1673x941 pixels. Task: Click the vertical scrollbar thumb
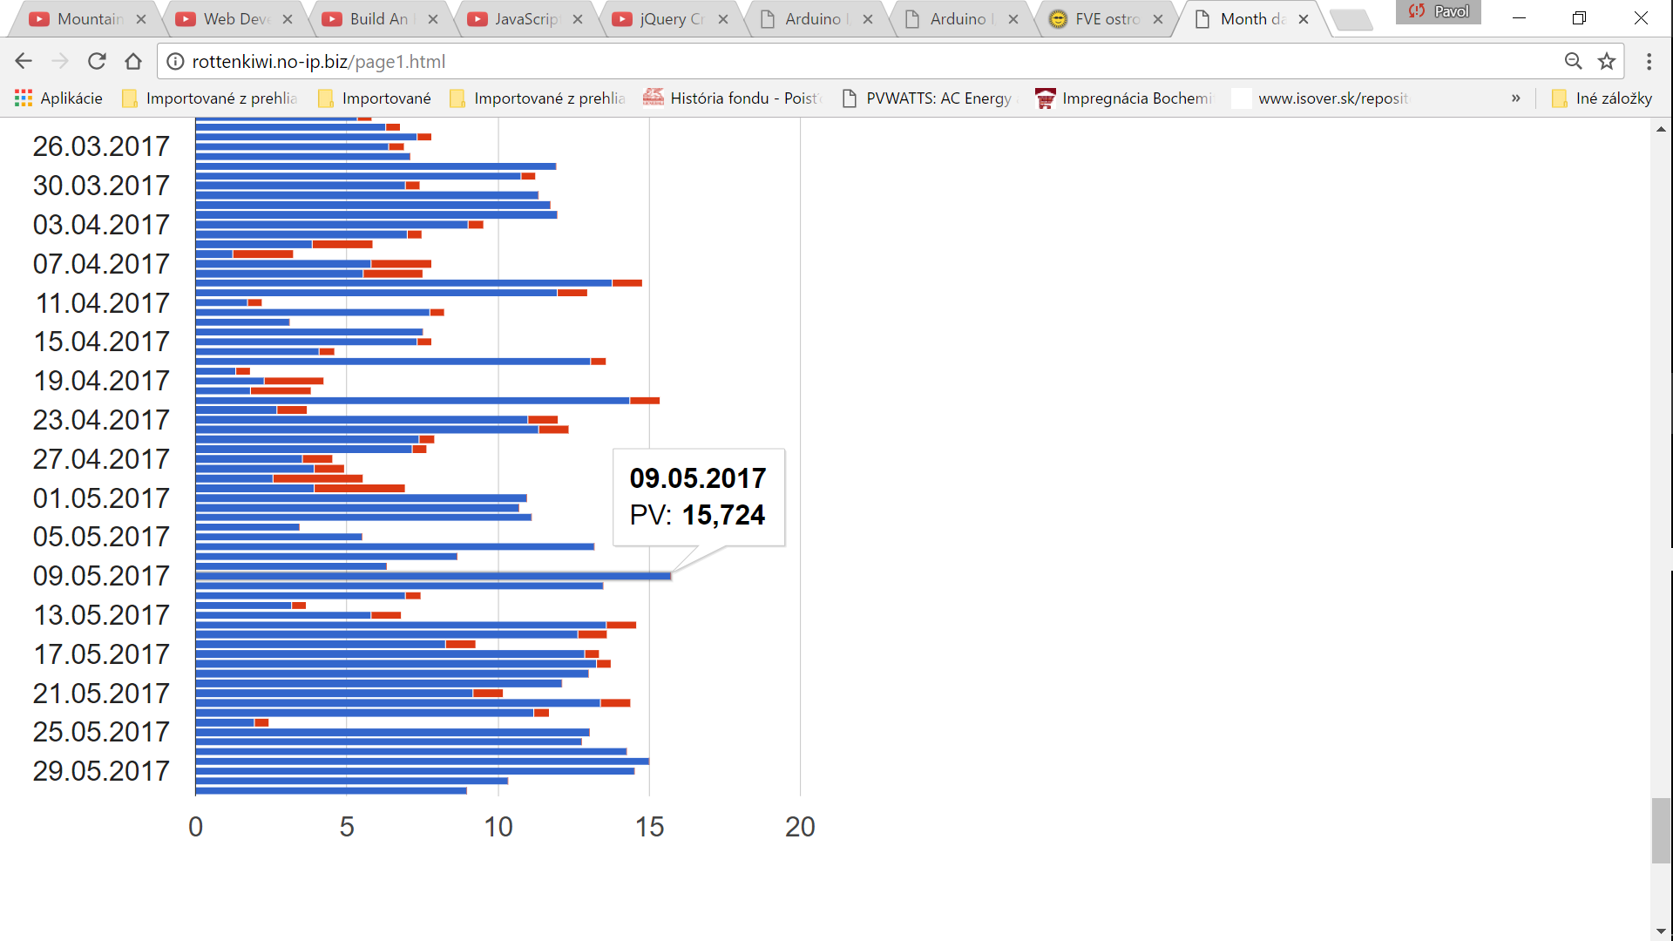pyautogui.click(x=1661, y=829)
